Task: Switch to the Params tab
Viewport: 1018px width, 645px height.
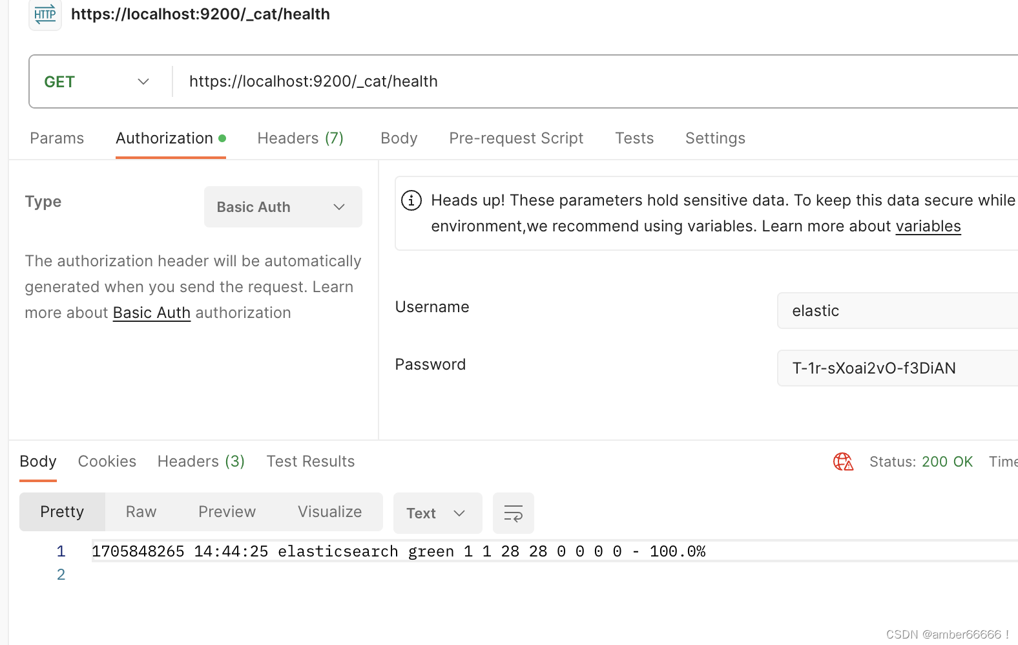Action: click(57, 138)
